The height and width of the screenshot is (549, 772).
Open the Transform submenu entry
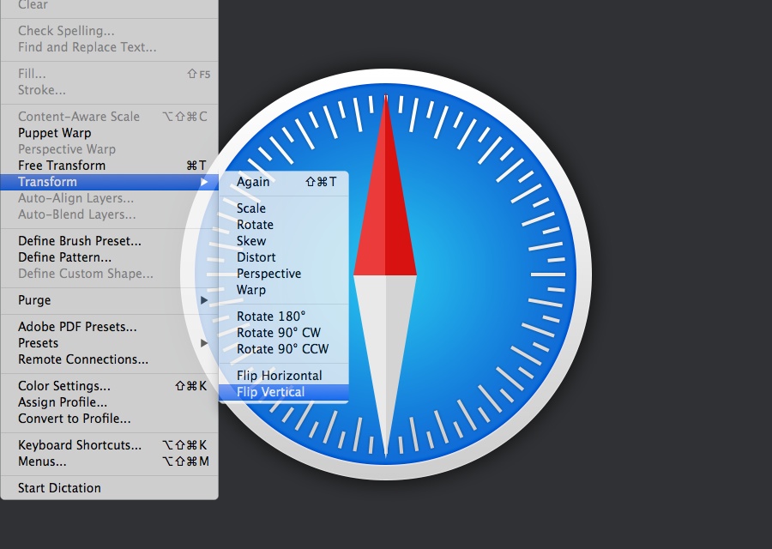109,182
